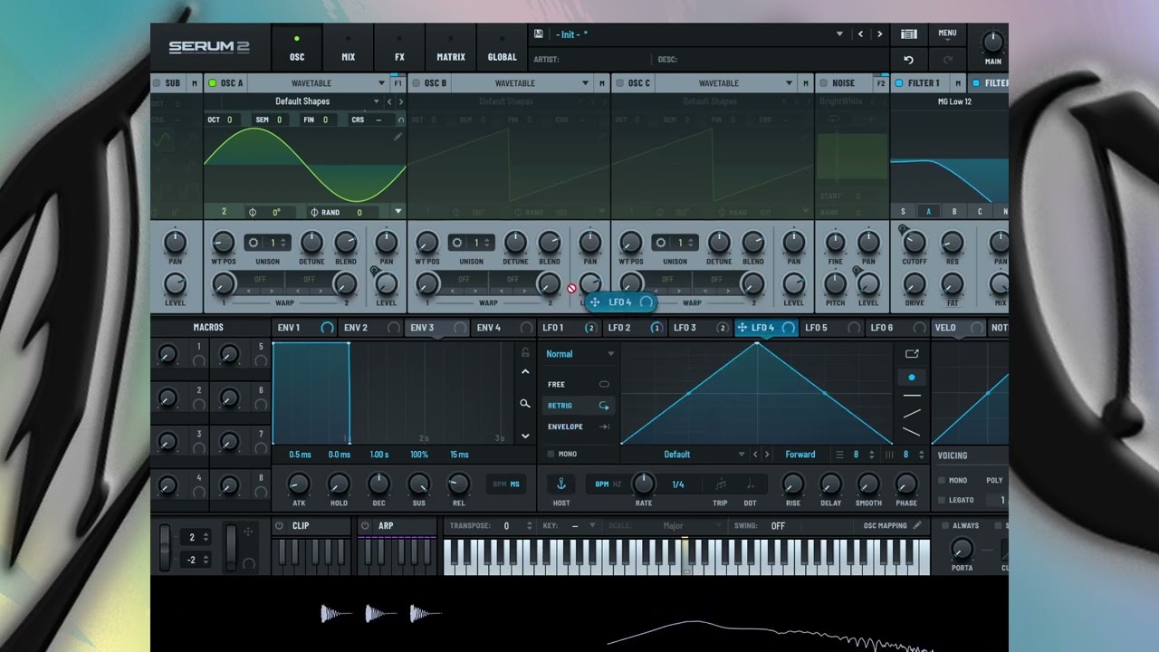The height and width of the screenshot is (652, 1159).
Task: Click the TRANSPOSE value field
Action: 506,525
